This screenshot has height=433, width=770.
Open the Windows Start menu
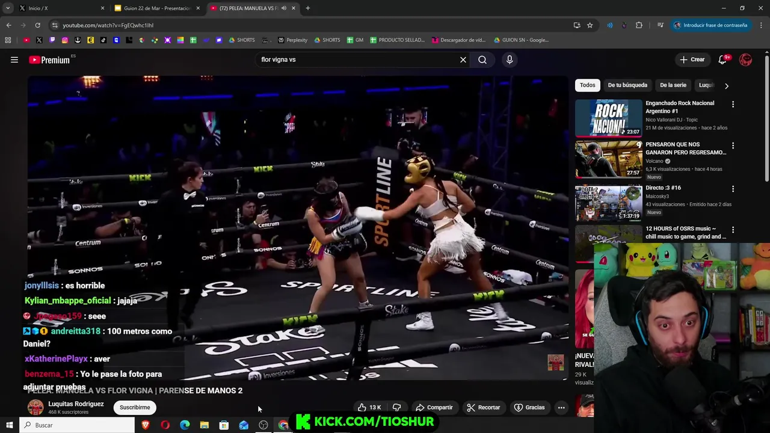coord(10,425)
